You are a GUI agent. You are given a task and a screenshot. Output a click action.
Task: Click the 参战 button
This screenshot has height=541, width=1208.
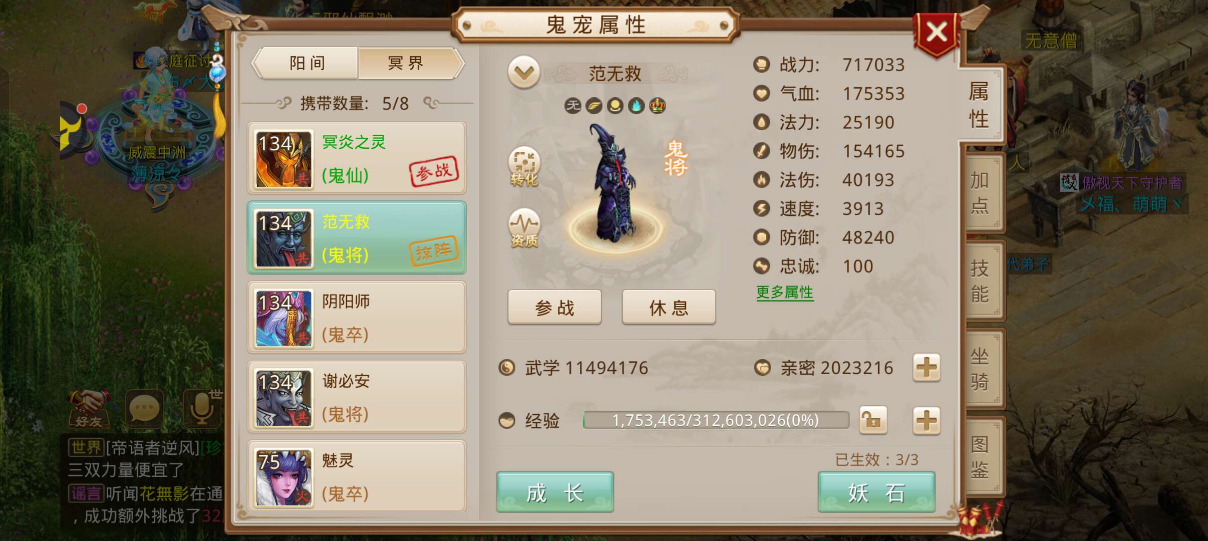(555, 307)
